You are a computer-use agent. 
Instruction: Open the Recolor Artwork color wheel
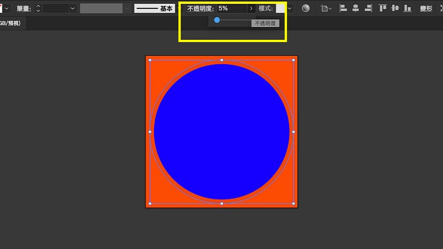click(306, 8)
